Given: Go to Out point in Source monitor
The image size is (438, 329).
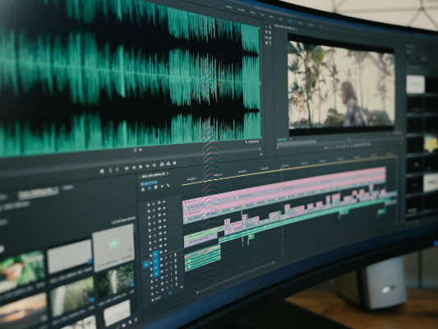Looking at the screenshot, I should click(x=154, y=165).
